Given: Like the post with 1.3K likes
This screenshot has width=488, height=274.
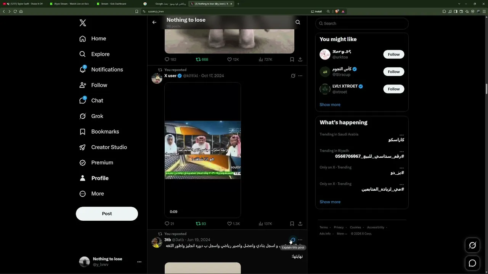Looking at the screenshot, I should point(233,224).
